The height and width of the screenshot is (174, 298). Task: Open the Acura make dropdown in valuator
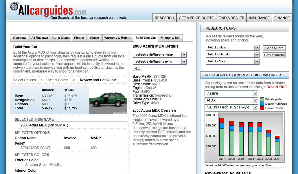coord(231,93)
